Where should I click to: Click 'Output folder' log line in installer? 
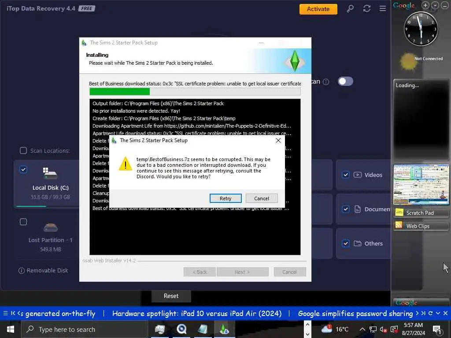tap(158, 103)
